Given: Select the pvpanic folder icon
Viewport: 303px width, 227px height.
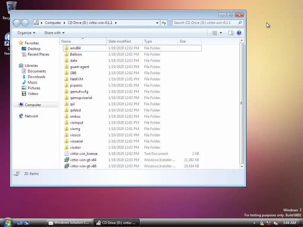Looking at the screenshot, I should coord(66,85).
